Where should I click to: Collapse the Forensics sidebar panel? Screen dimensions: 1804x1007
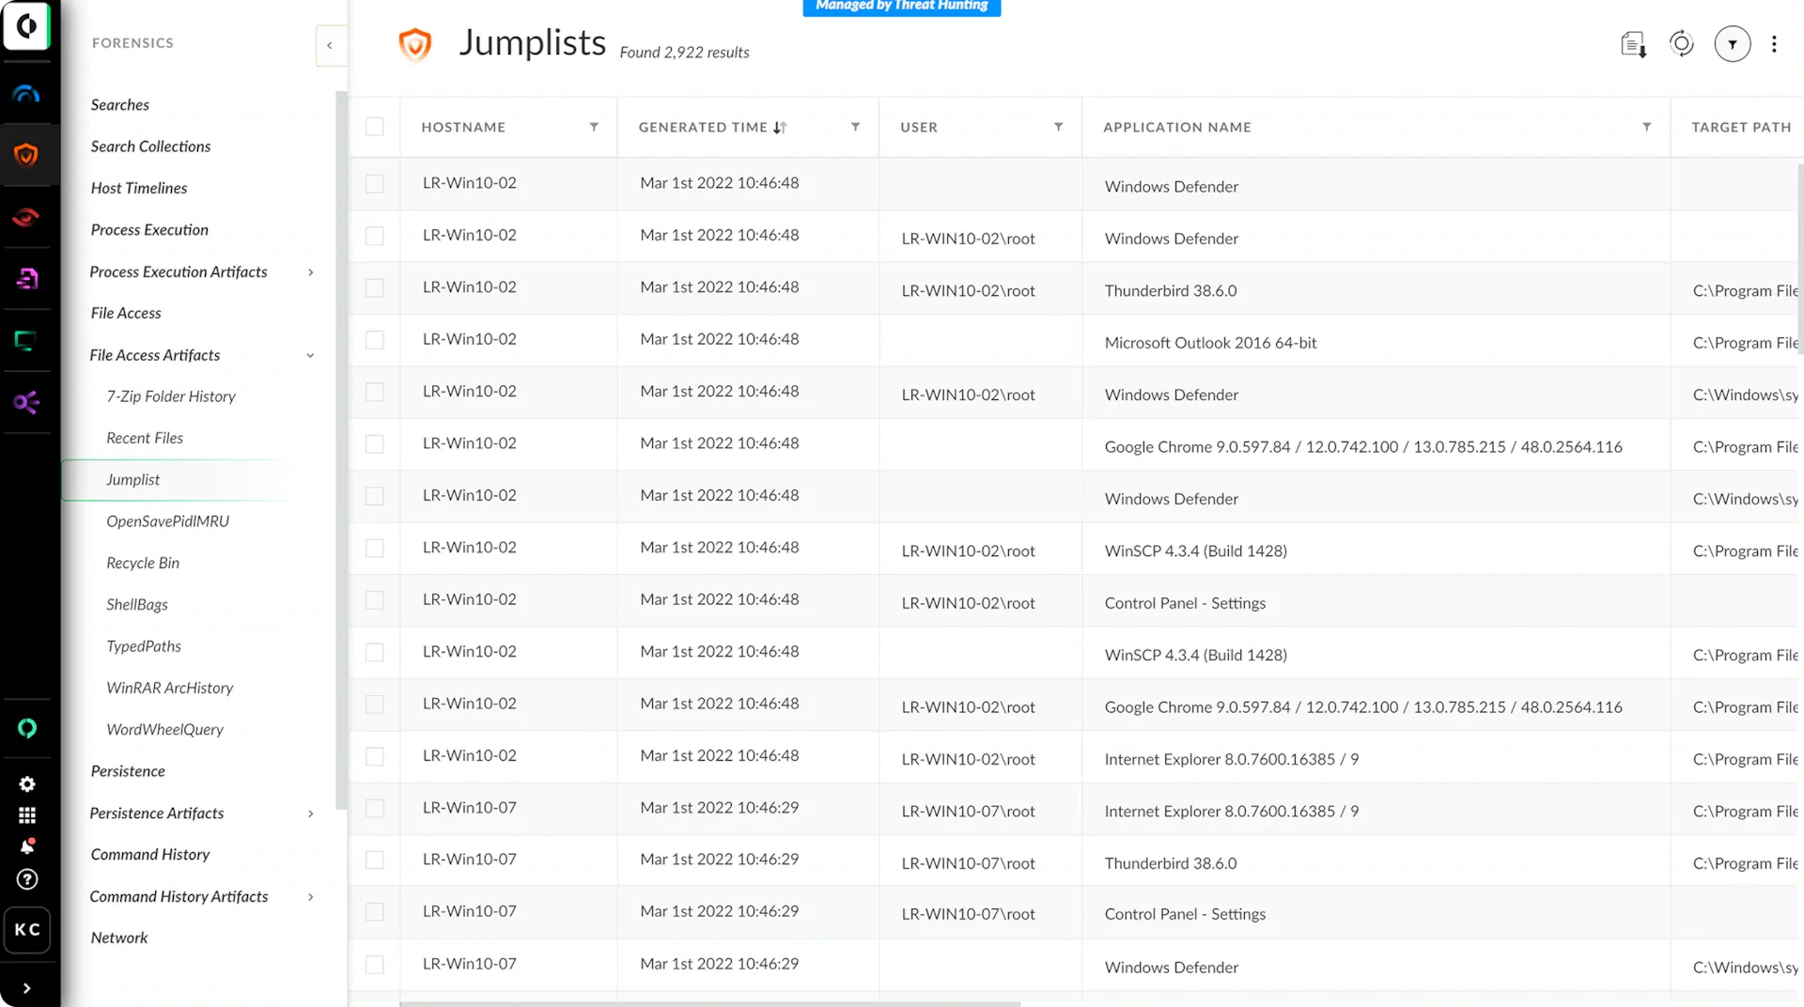(330, 45)
